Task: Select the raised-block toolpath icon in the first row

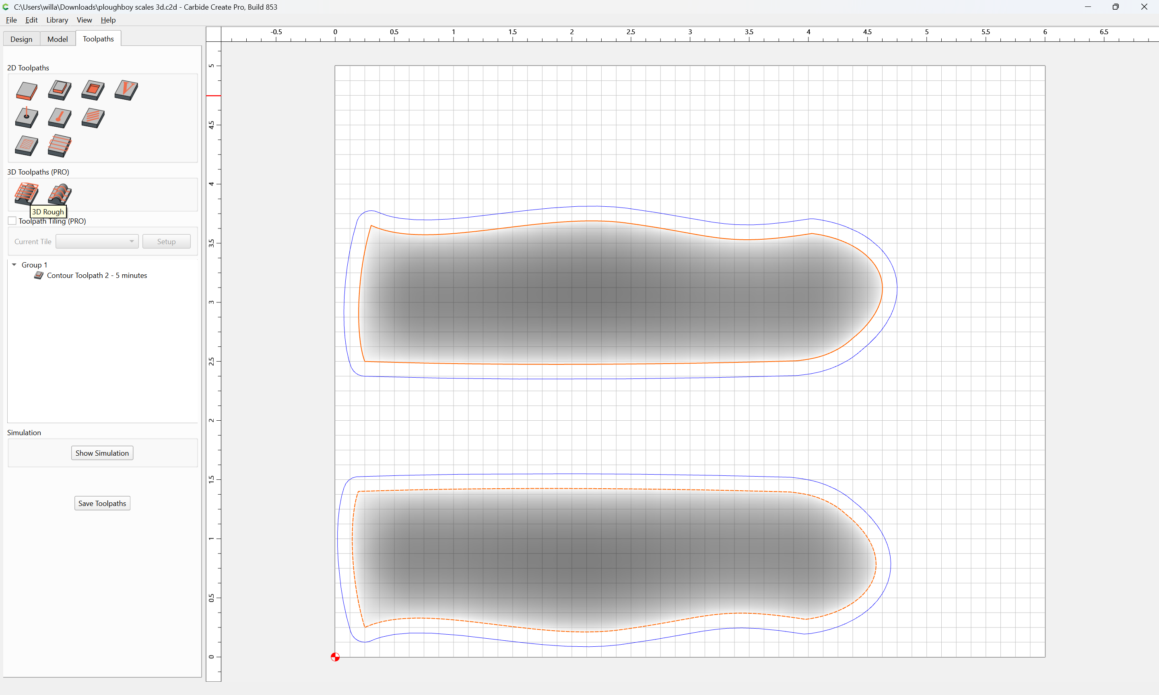Action: [60, 90]
